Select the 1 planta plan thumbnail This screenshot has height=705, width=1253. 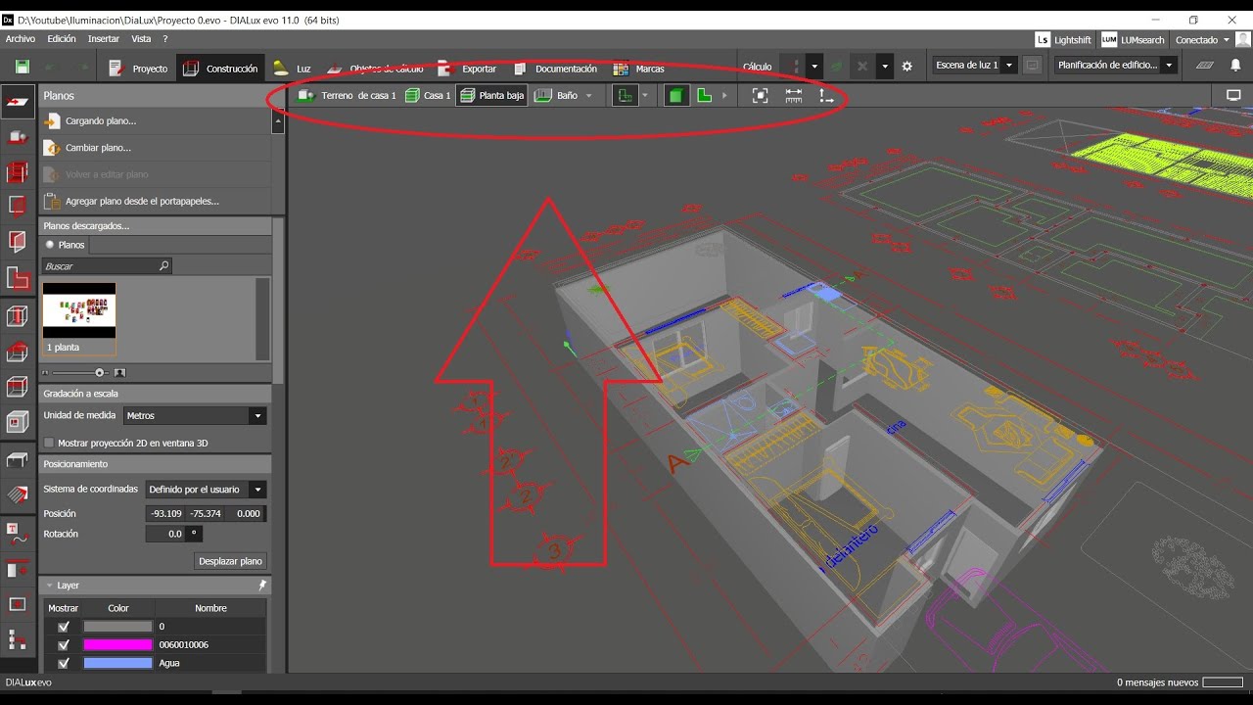coord(79,318)
